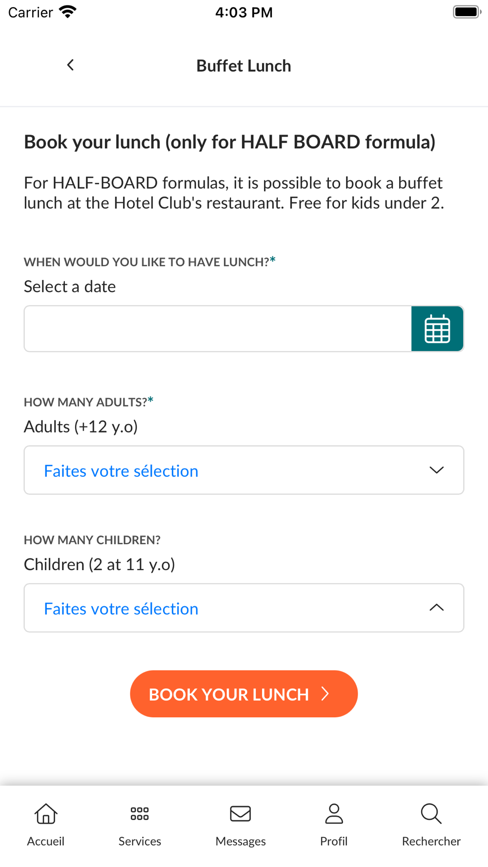Switch to the Services tab label
This screenshot has width=488, height=867.
[140, 841]
